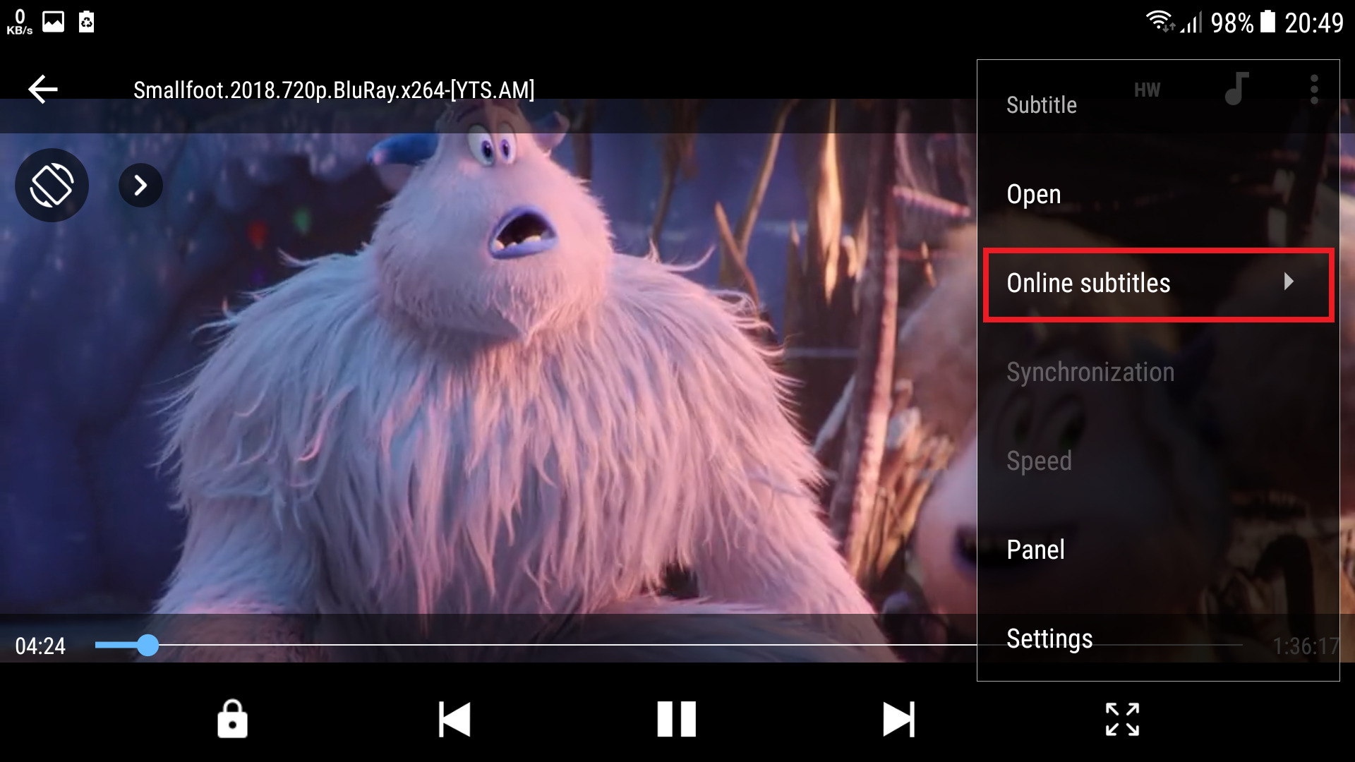This screenshot has height=762, width=1355.
Task: Select the Panel menu entry
Action: 1158,550
